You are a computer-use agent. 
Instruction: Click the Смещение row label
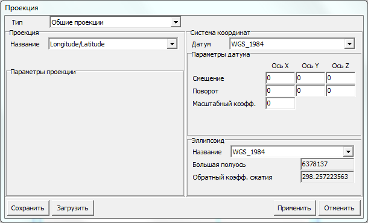point(208,78)
